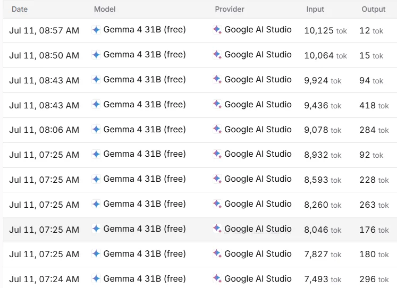This screenshot has height=288, width=397.
Task: Click Gemma icon in row with 9,924 tok input
Action: (x=96, y=80)
